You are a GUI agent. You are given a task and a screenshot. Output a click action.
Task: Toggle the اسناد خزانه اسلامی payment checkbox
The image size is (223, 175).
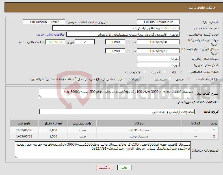pyautogui.click(x=142, y=78)
